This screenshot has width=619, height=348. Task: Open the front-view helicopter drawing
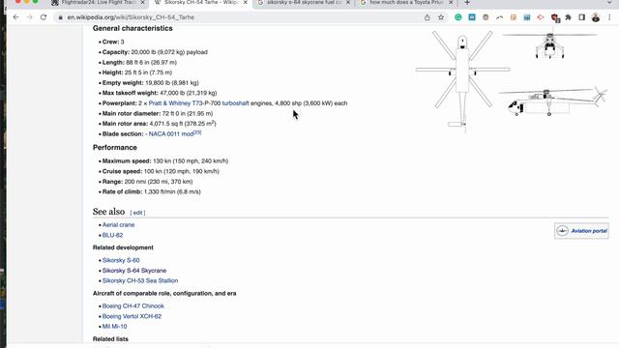point(549,45)
